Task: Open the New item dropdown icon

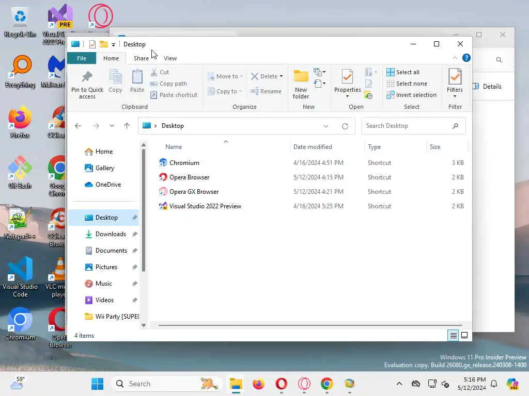Action: click(x=319, y=72)
